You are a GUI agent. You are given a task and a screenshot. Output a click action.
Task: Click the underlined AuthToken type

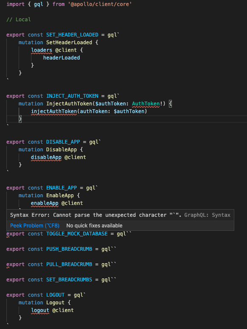pos(146,104)
